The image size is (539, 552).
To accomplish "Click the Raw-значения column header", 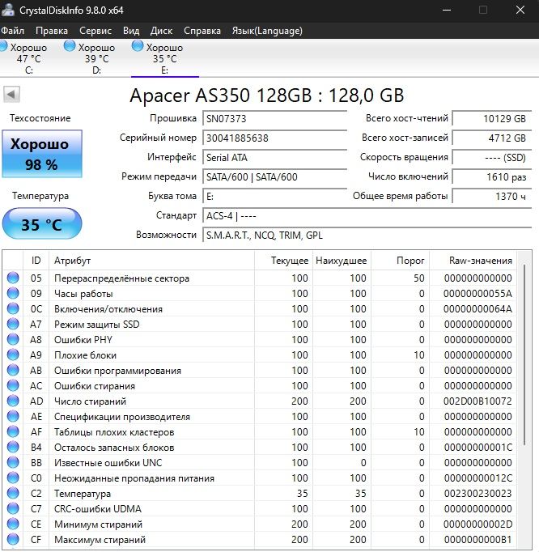I will (x=473, y=261).
